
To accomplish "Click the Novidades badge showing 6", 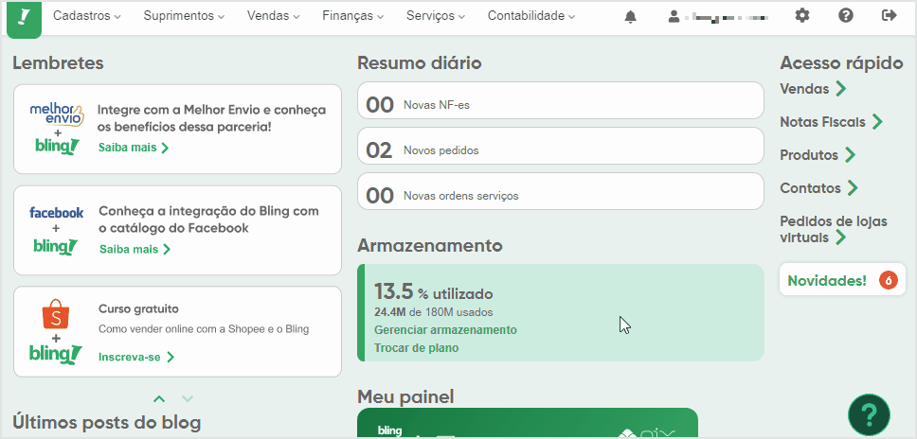I will [888, 280].
